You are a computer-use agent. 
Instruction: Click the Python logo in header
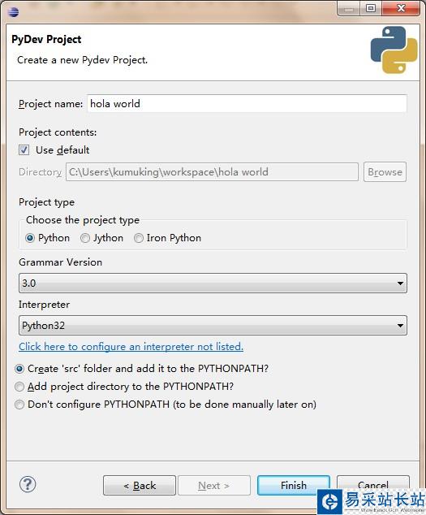click(394, 50)
